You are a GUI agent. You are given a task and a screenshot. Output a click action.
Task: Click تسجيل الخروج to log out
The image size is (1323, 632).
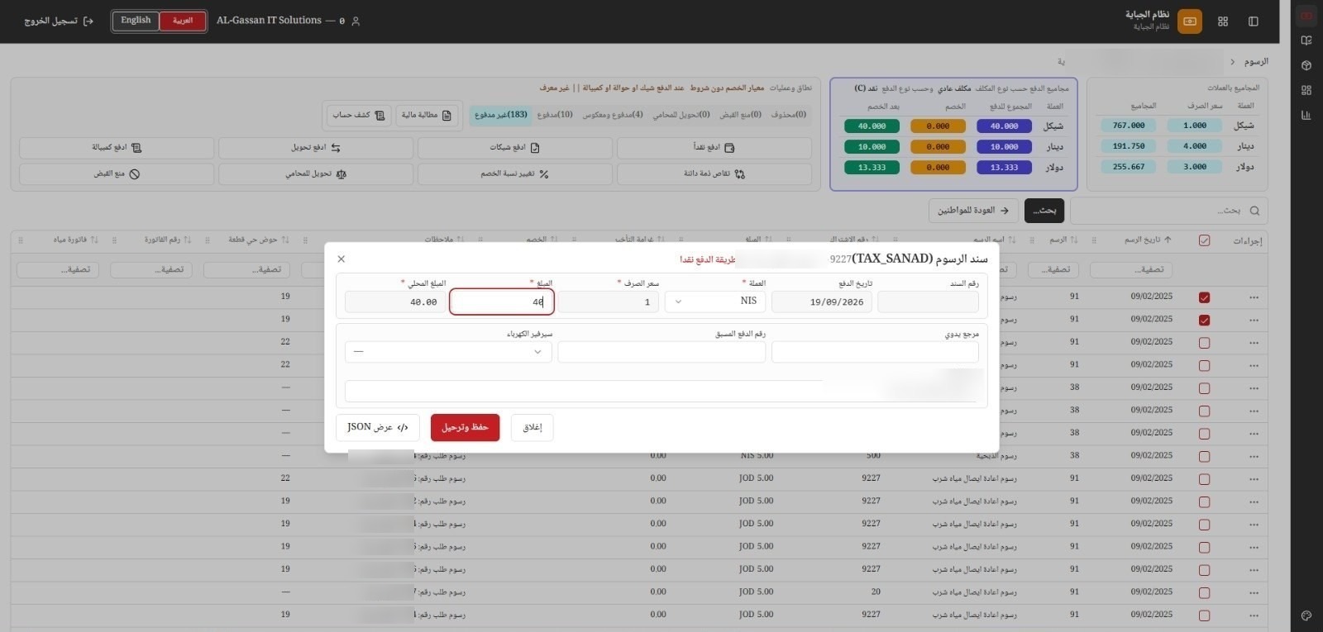[x=59, y=21]
